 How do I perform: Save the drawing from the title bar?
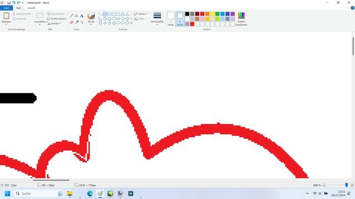point(9,3)
